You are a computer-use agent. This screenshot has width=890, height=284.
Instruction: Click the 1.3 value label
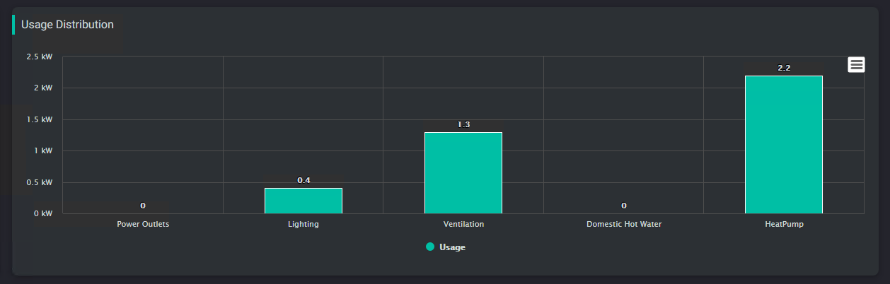point(463,124)
